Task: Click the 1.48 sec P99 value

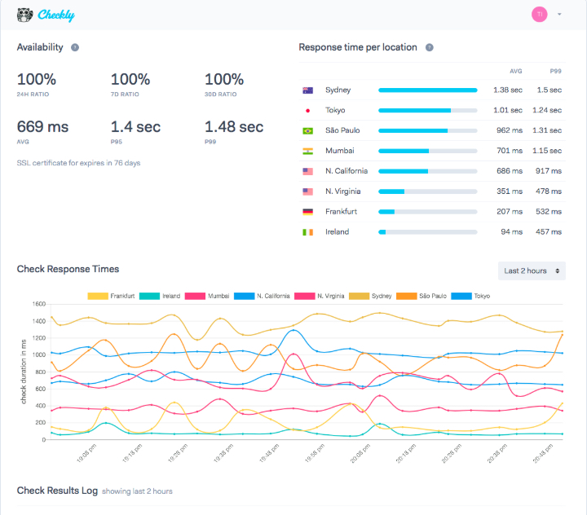Action: coord(234,127)
